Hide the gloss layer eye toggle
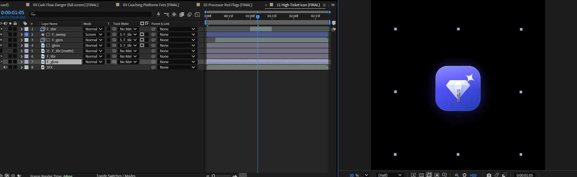The image size is (577, 177). [x=1, y=45]
